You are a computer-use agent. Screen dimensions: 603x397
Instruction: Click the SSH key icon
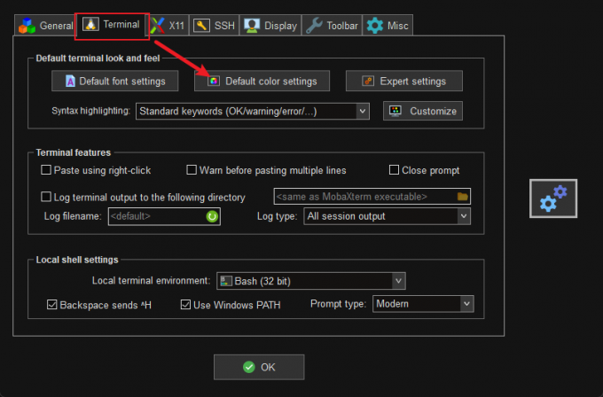(201, 26)
